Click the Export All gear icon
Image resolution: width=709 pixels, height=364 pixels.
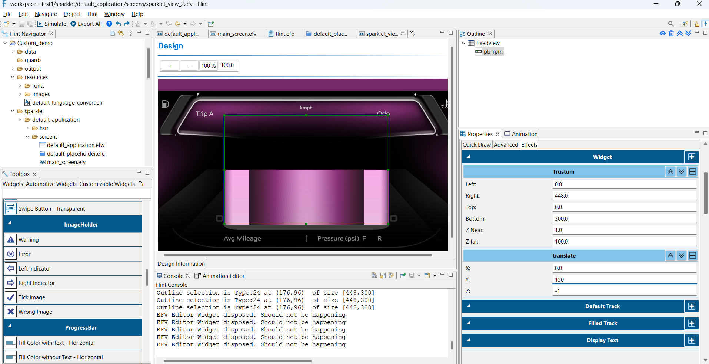[x=73, y=24]
